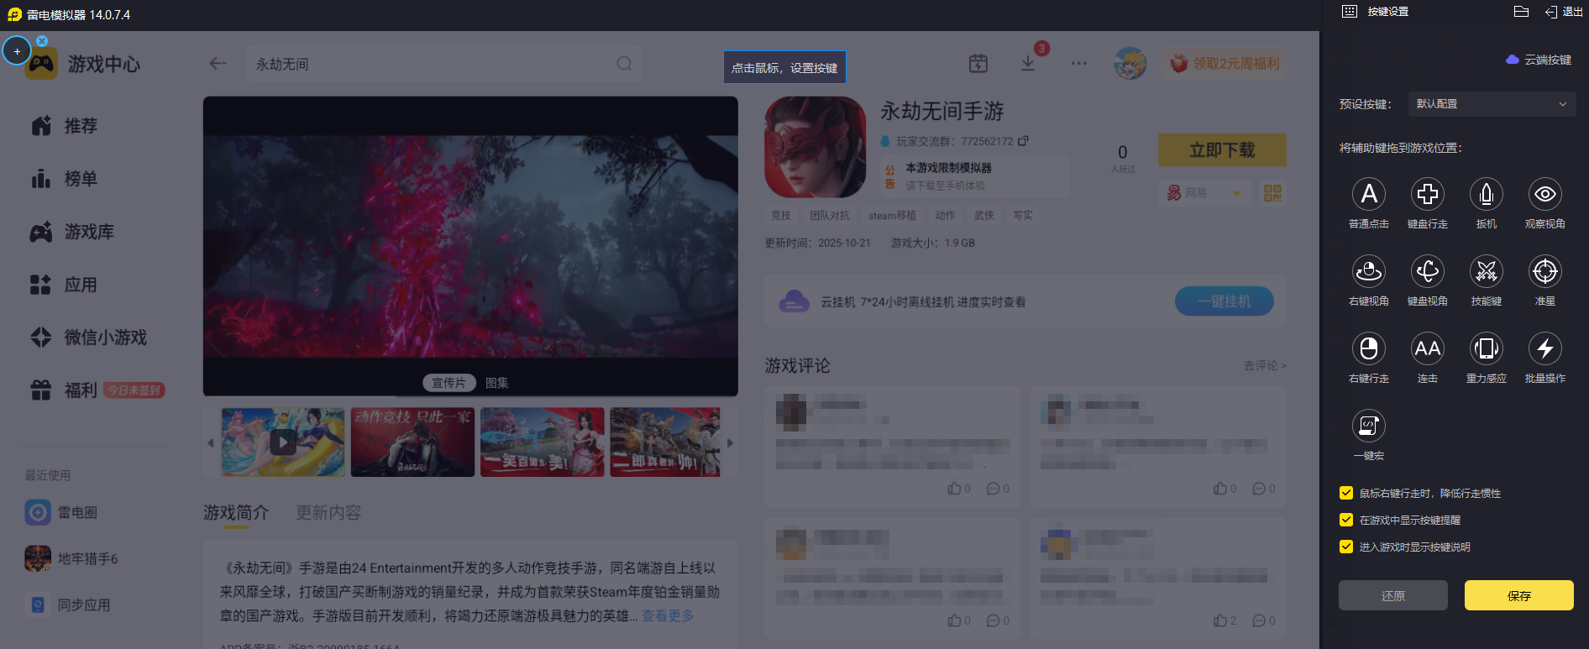Click the 还原 restore button
Image resolution: width=1589 pixels, height=649 pixels.
tap(1393, 595)
